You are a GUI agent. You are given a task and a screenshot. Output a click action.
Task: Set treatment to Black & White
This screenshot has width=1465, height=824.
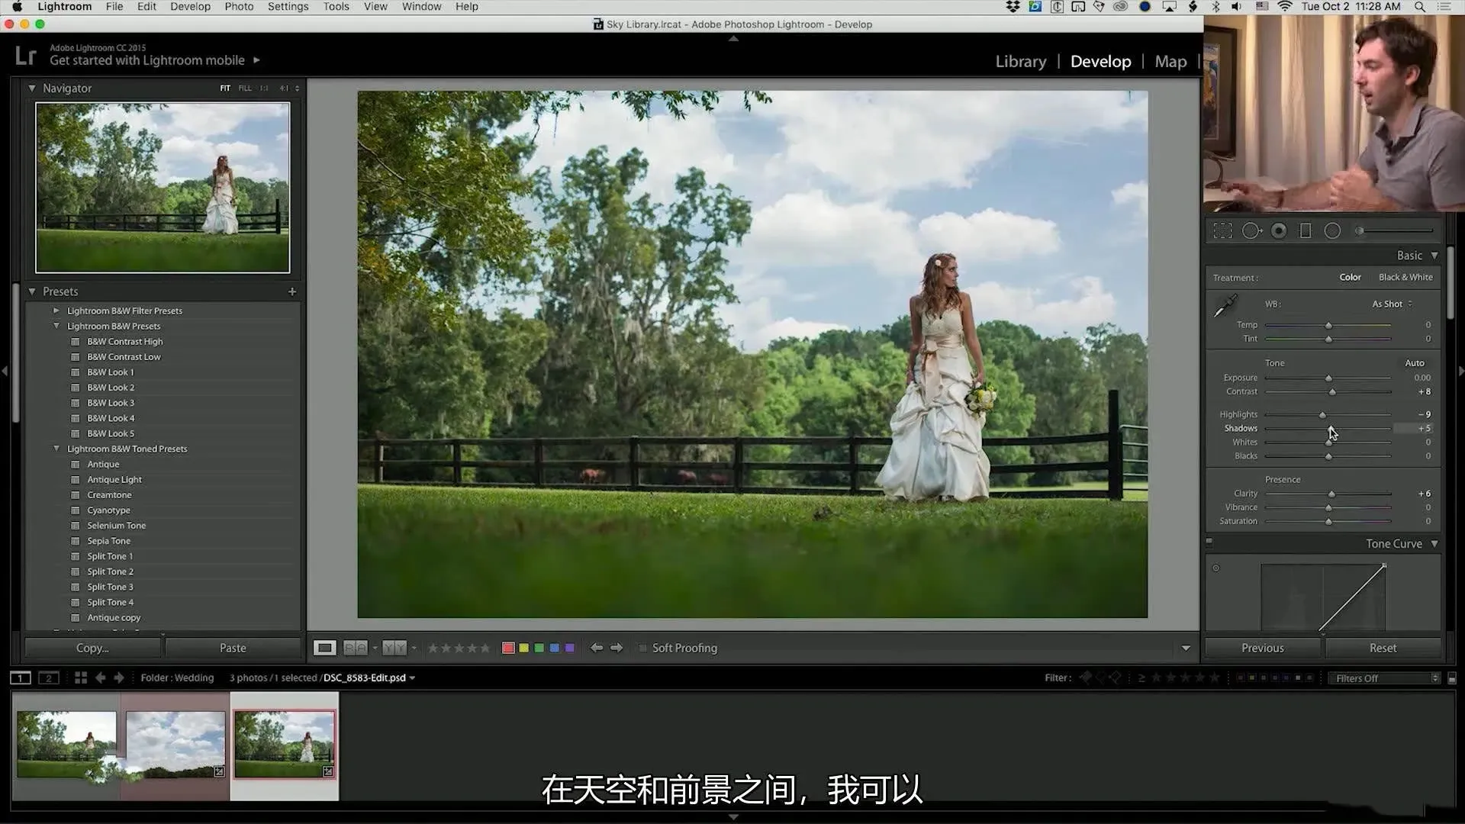point(1405,277)
